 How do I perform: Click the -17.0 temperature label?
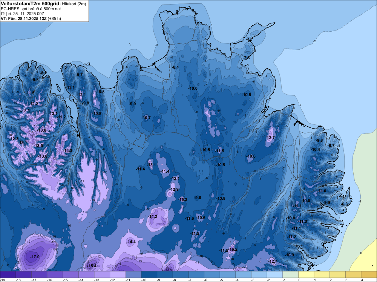35,257
